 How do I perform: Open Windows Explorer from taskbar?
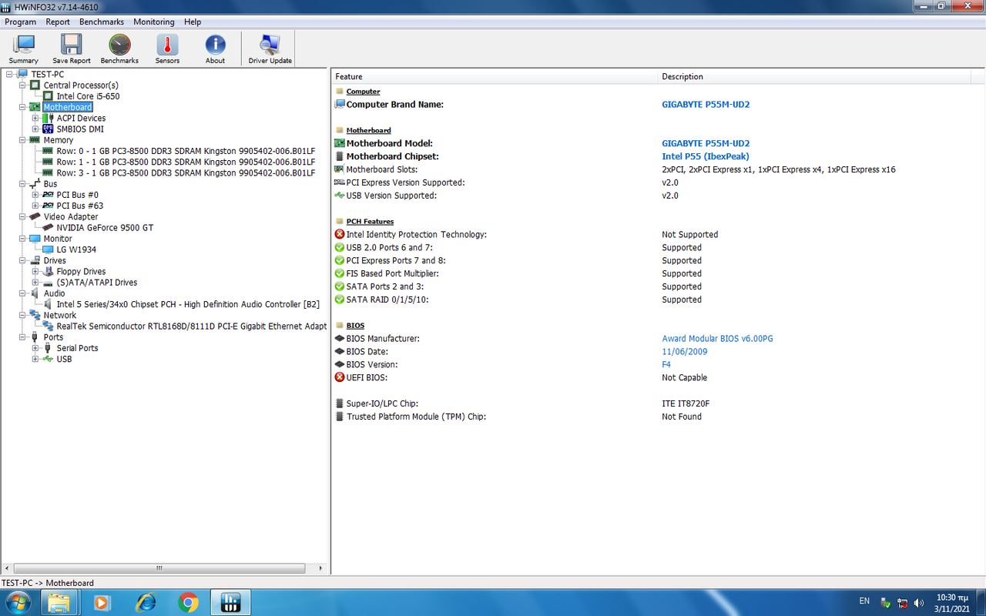tap(59, 602)
